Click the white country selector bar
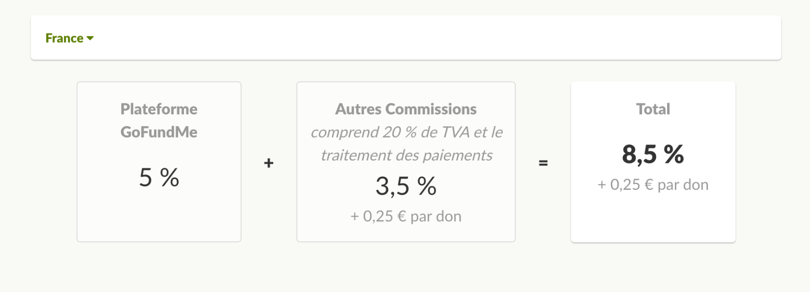 point(406,38)
